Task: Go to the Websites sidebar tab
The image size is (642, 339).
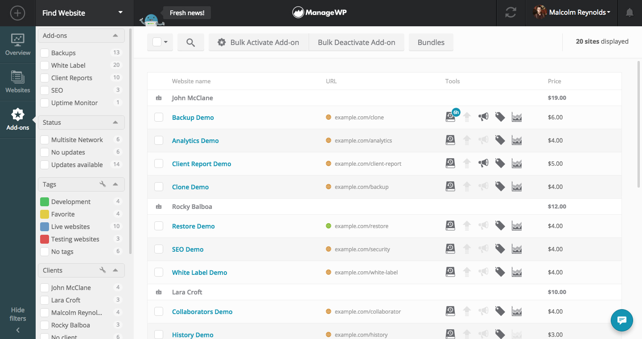Action: click(x=18, y=82)
